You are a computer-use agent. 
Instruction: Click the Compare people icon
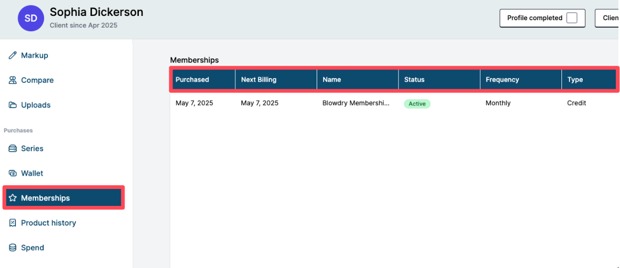13,80
